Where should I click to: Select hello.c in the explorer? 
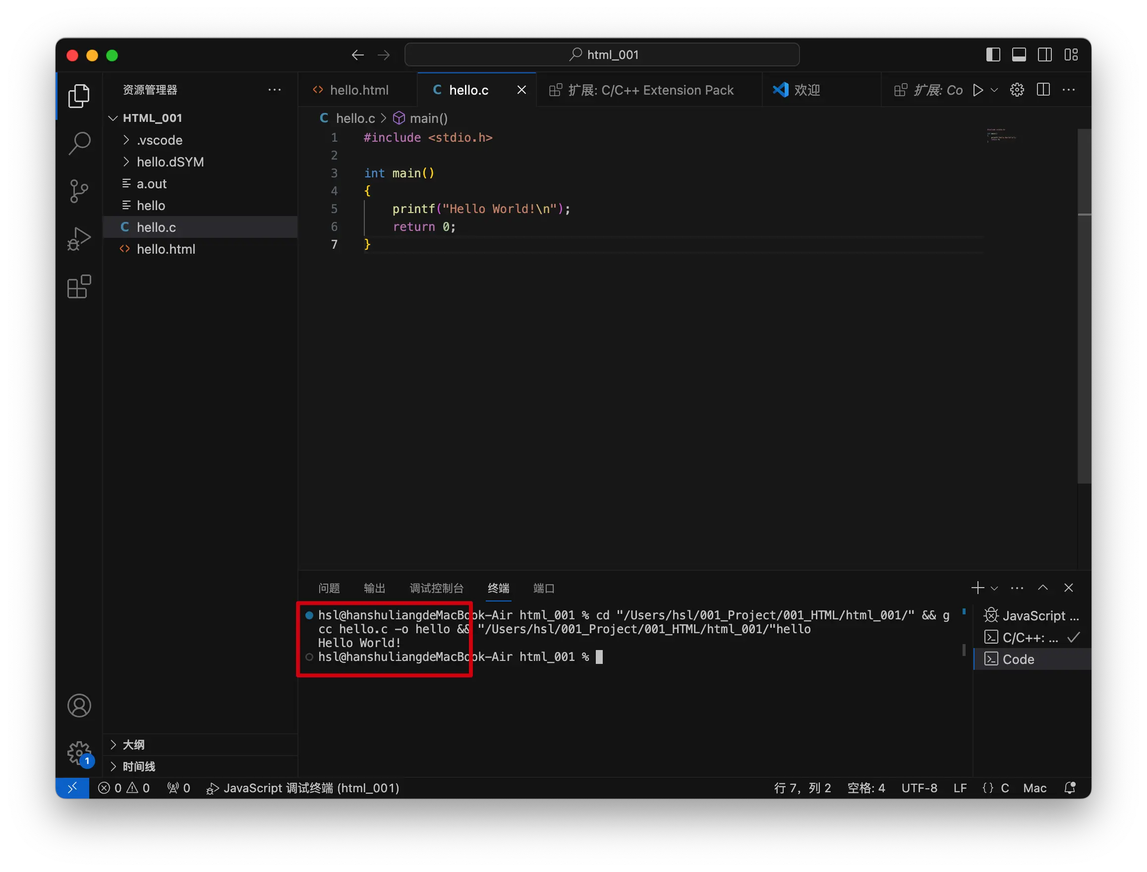point(200,227)
